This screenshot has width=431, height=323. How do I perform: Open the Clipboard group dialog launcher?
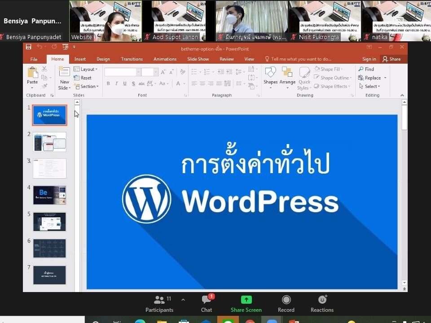(52, 95)
